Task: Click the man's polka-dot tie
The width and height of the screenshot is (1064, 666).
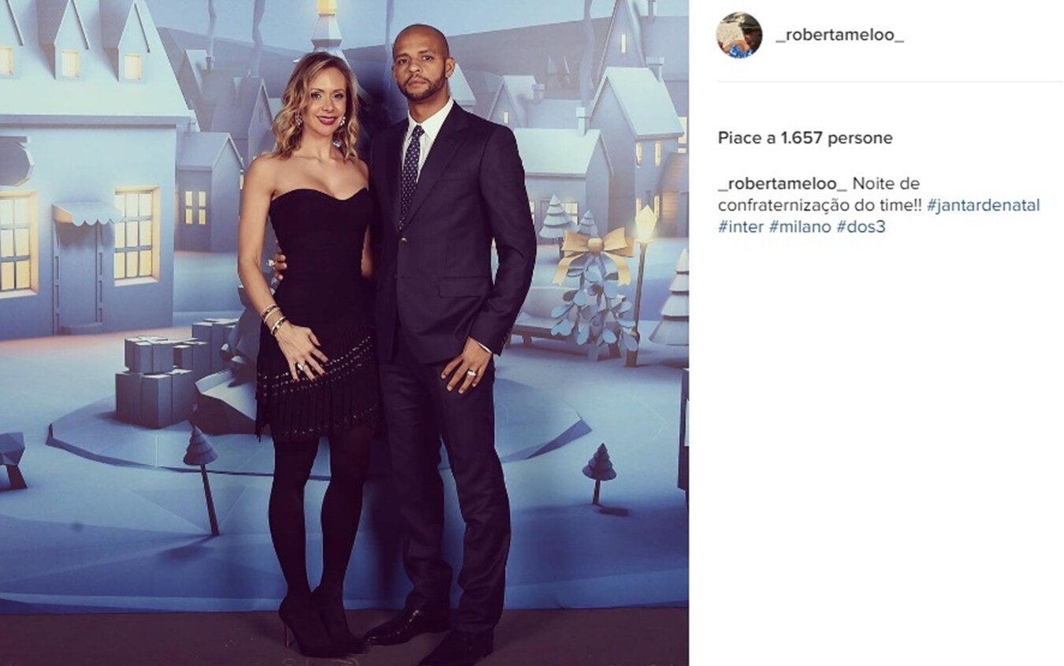Action: 411,173
